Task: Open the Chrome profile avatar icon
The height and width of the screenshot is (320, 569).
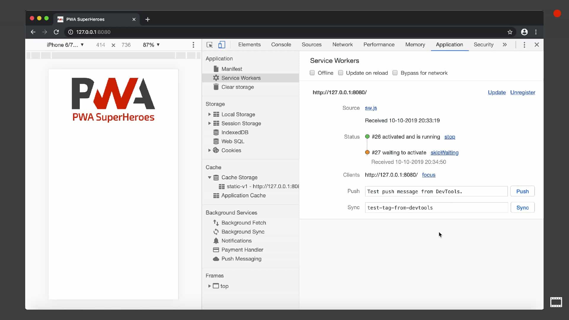Action: pyautogui.click(x=524, y=32)
